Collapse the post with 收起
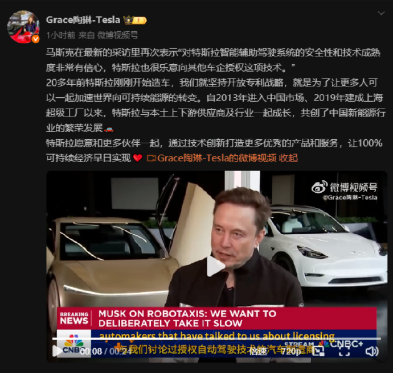Viewport: 393px width, 373px height. [288, 158]
